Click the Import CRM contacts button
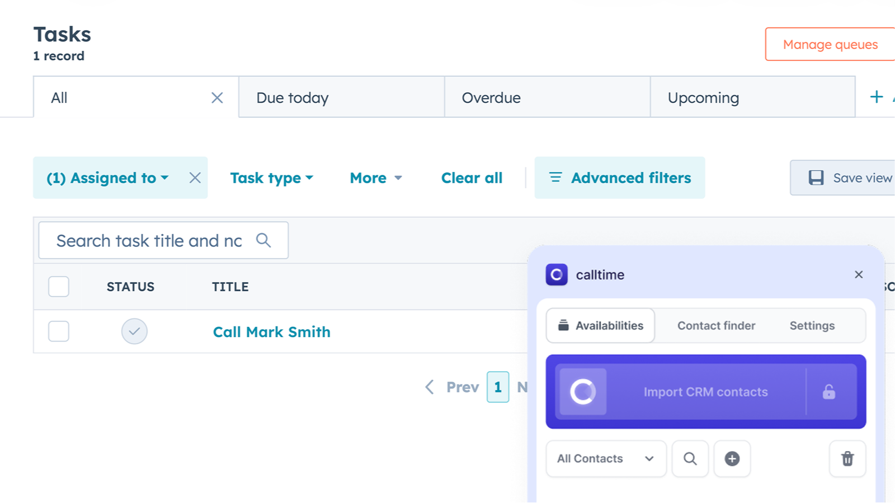This screenshot has width=895, height=503. [x=705, y=392]
